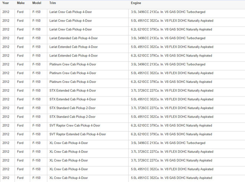Select 6.2L V8 GAS engine in Lariat Crew Cab row
The width and height of the screenshot is (245, 182).
(x=171, y=30)
